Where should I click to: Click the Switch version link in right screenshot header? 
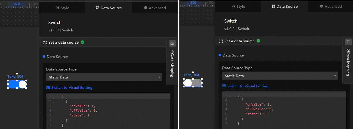(237, 29)
